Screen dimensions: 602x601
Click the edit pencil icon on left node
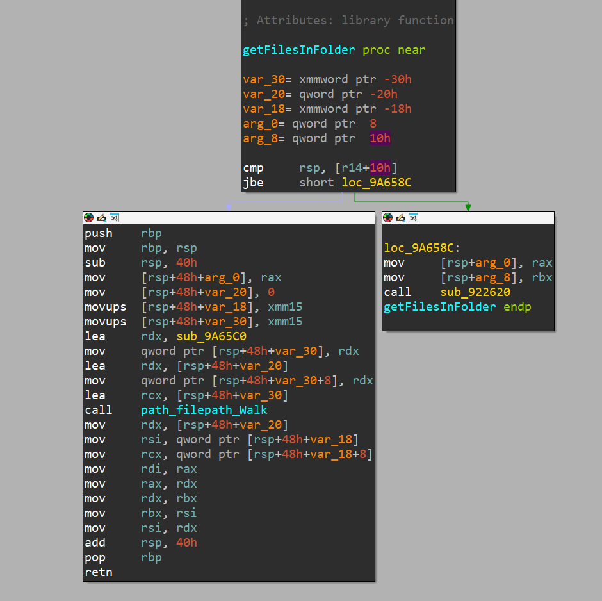point(101,218)
